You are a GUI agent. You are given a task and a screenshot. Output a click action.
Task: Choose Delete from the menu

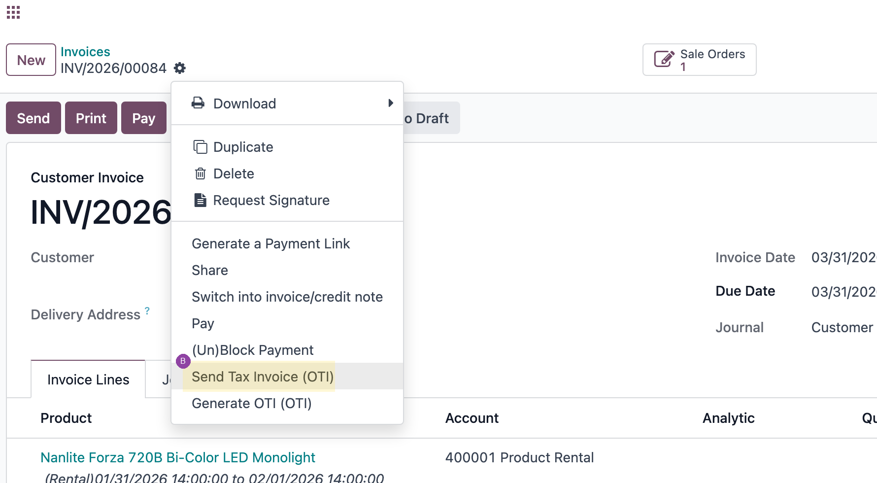[x=287, y=173]
